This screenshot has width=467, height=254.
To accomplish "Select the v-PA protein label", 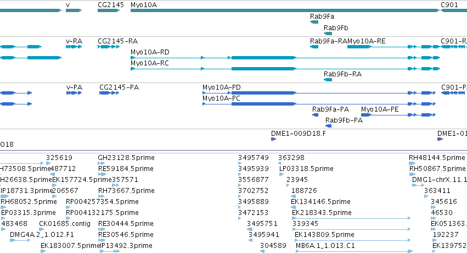I will point(74,87).
